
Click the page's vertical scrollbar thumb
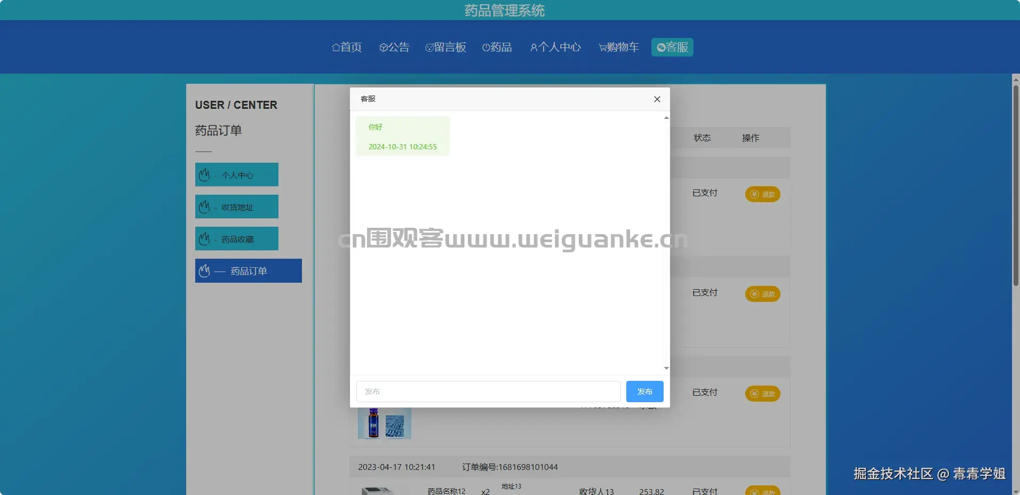[1016, 185]
